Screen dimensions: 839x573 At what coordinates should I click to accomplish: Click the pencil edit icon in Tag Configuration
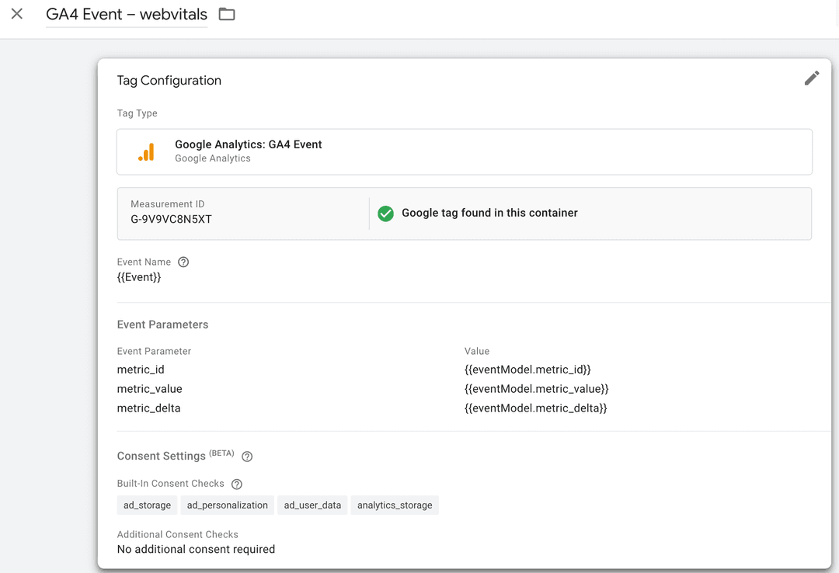click(x=812, y=78)
